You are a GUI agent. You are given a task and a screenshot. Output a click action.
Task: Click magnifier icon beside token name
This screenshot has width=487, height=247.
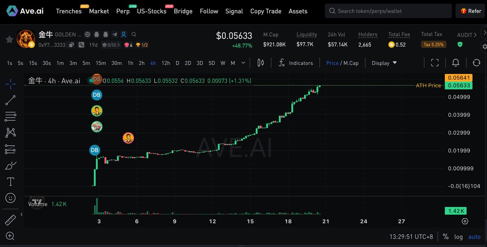[134, 35]
